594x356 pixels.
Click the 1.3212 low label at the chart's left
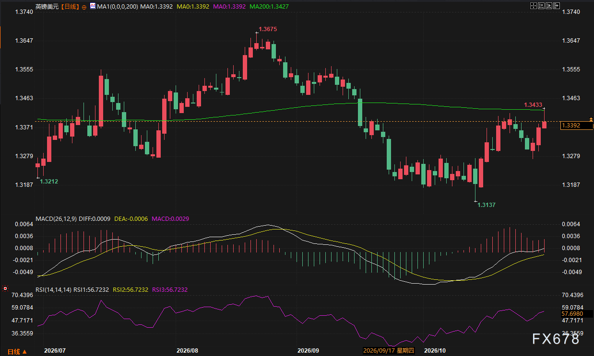(49, 182)
